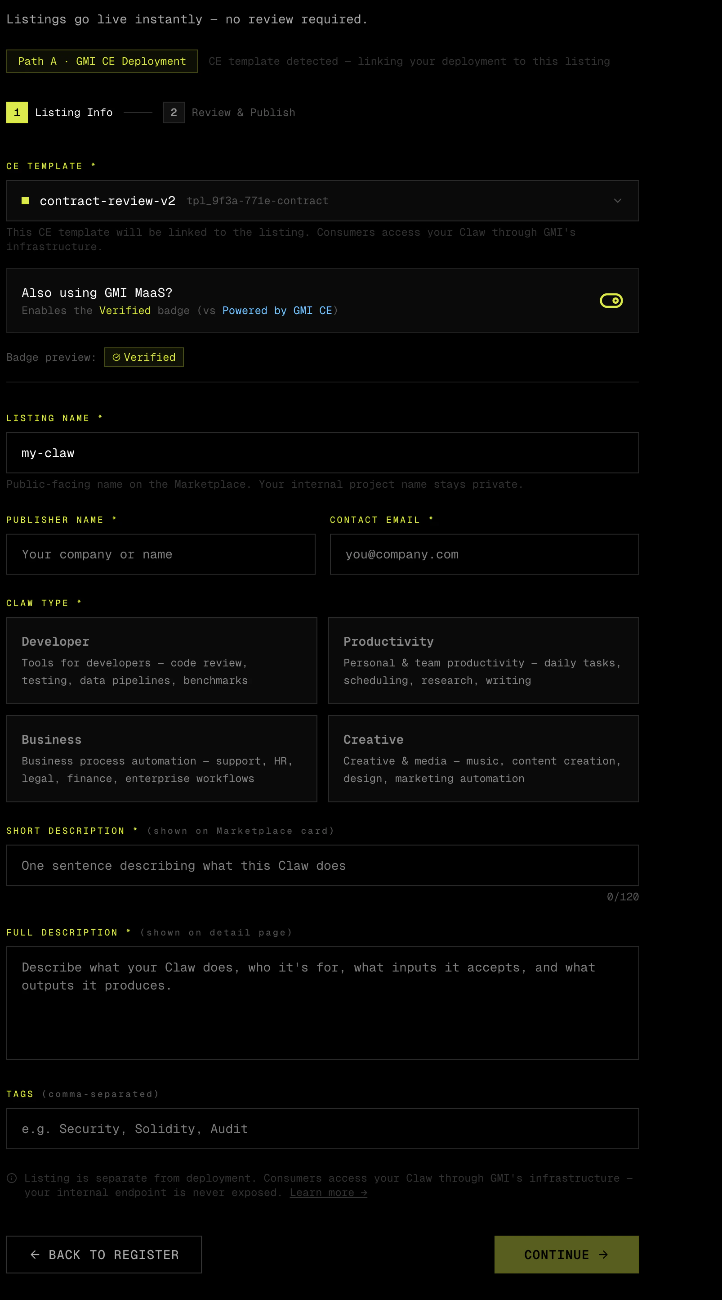The height and width of the screenshot is (1300, 722).
Task: Toggle the Also using GMI MaaS switch
Action: pyautogui.click(x=611, y=301)
